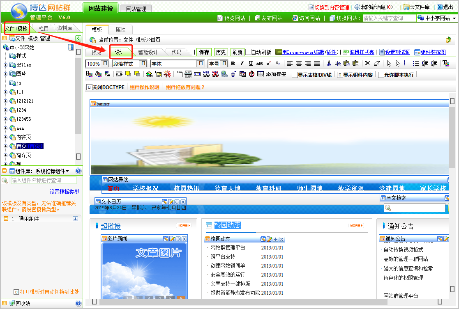Click the eraser clear-format icon

pyautogui.click(x=377, y=64)
